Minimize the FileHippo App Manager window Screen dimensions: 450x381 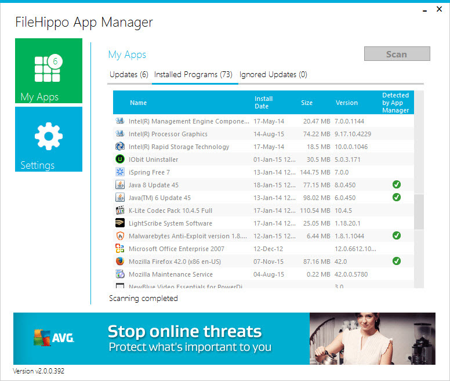coord(424,10)
